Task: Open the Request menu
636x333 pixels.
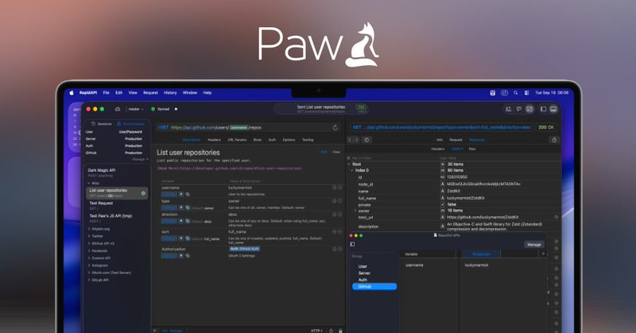Action: point(150,93)
